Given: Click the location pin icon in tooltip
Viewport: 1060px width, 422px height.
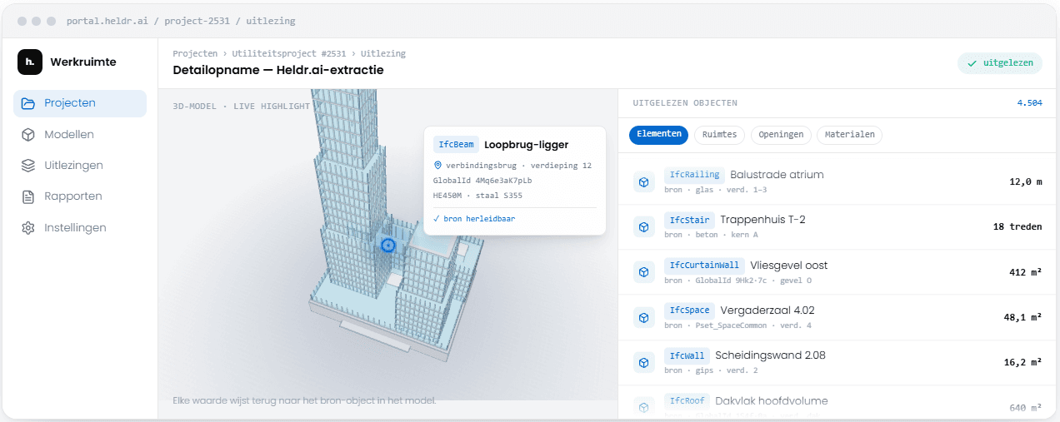Looking at the screenshot, I should click(438, 166).
